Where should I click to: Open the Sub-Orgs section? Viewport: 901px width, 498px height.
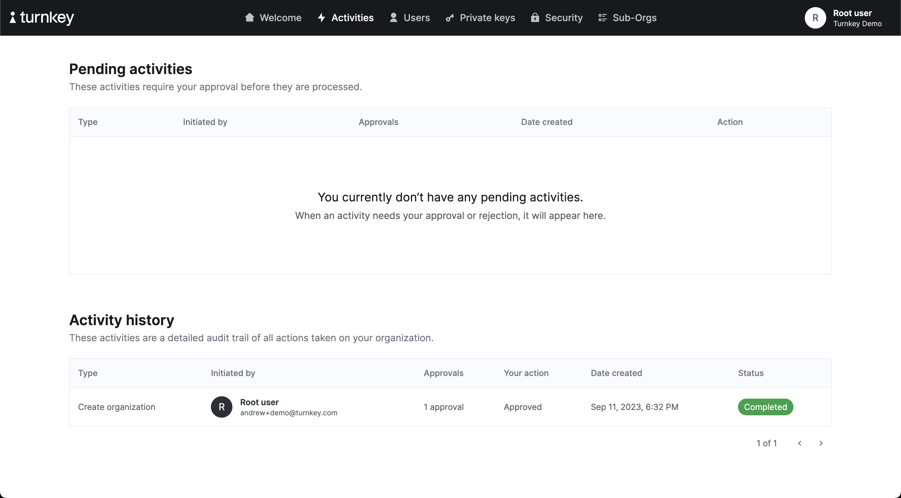click(x=627, y=17)
